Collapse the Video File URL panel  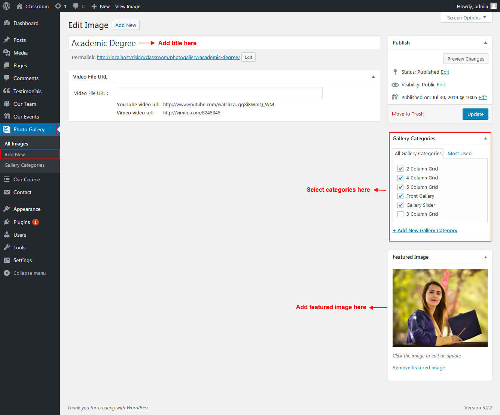[x=373, y=77]
